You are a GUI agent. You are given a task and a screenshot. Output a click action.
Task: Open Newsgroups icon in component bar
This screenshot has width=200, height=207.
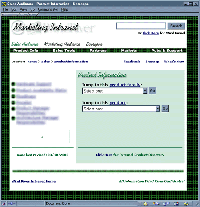tap(166, 203)
